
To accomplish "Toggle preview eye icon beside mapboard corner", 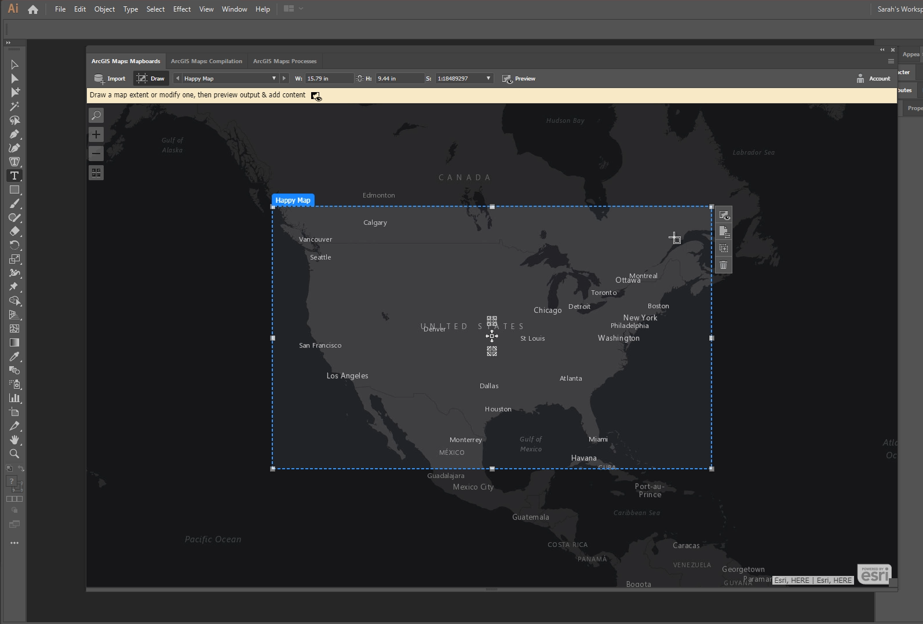I will pos(723,215).
